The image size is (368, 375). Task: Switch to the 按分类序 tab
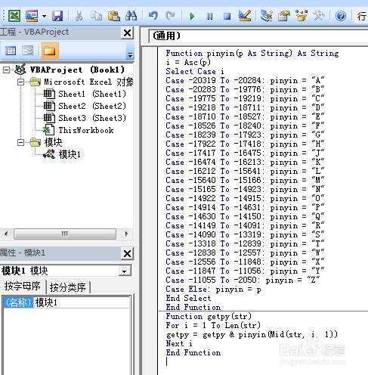(68, 287)
